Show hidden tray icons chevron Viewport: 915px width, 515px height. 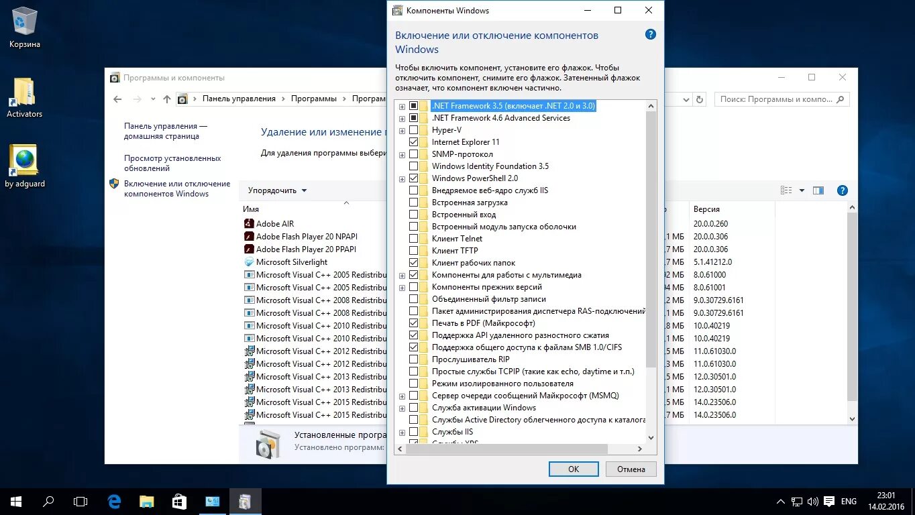click(781, 502)
